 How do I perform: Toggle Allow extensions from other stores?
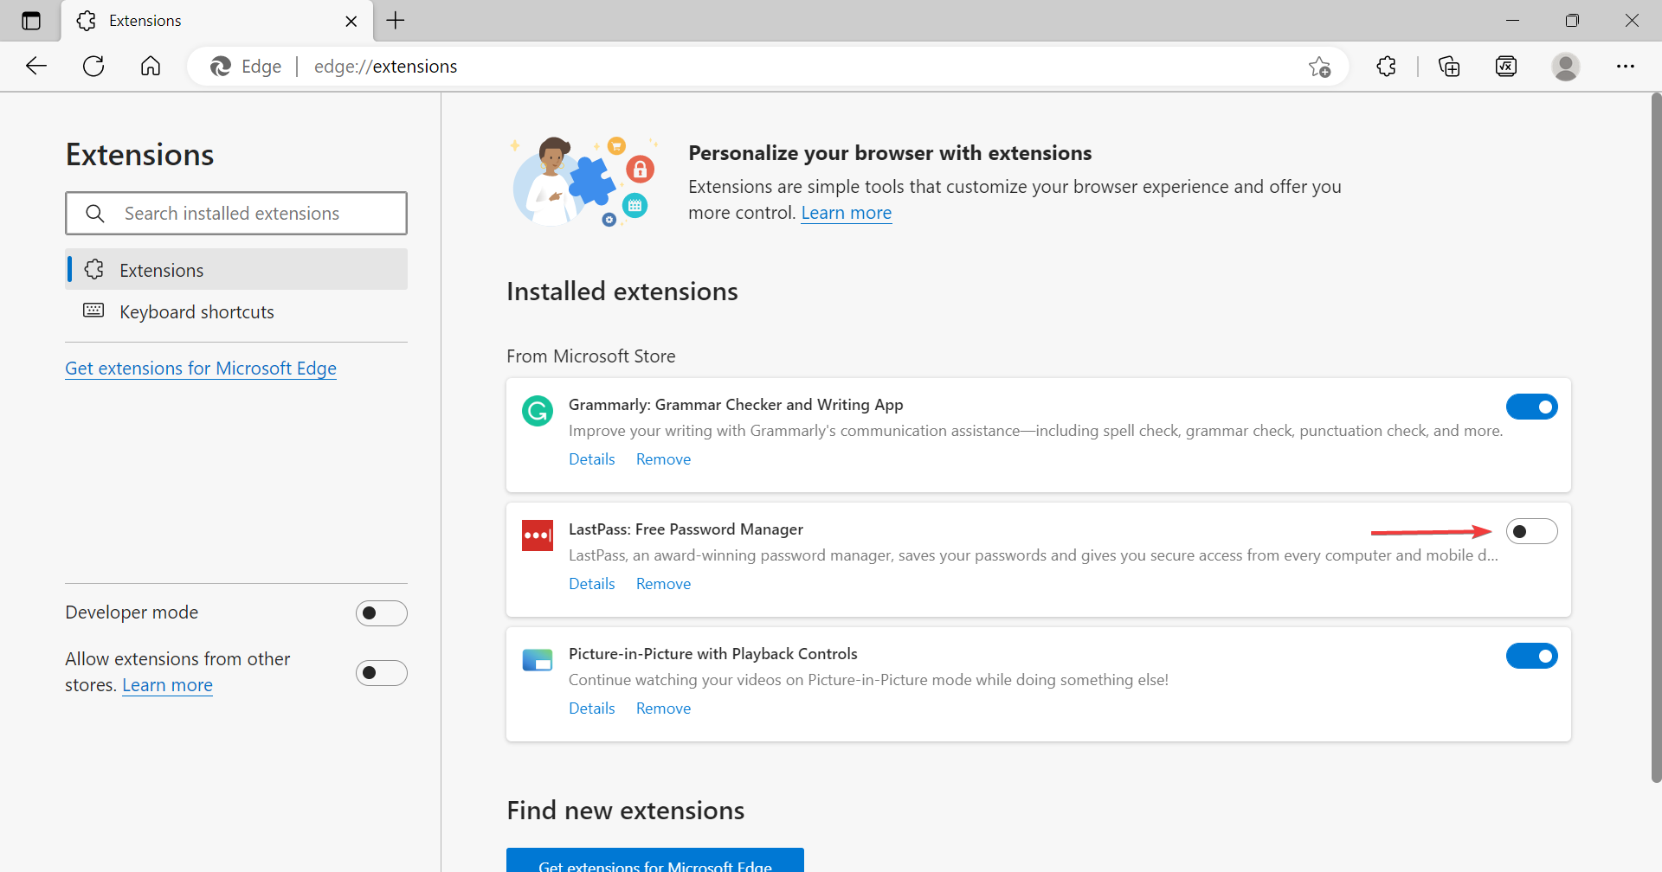tap(381, 673)
